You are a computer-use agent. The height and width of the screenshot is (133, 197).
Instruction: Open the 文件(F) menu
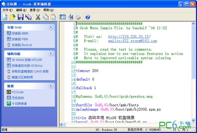point(8,10)
